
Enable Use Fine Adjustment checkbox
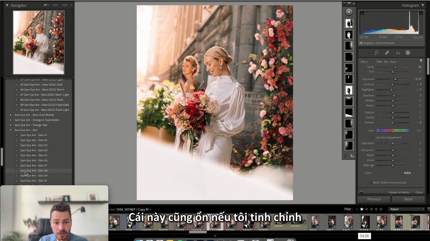click(x=373, y=137)
